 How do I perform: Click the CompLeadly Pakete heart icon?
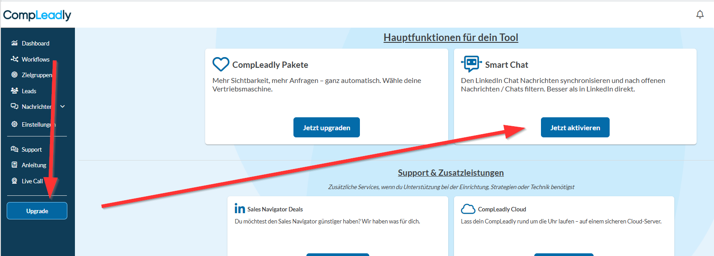tap(221, 64)
